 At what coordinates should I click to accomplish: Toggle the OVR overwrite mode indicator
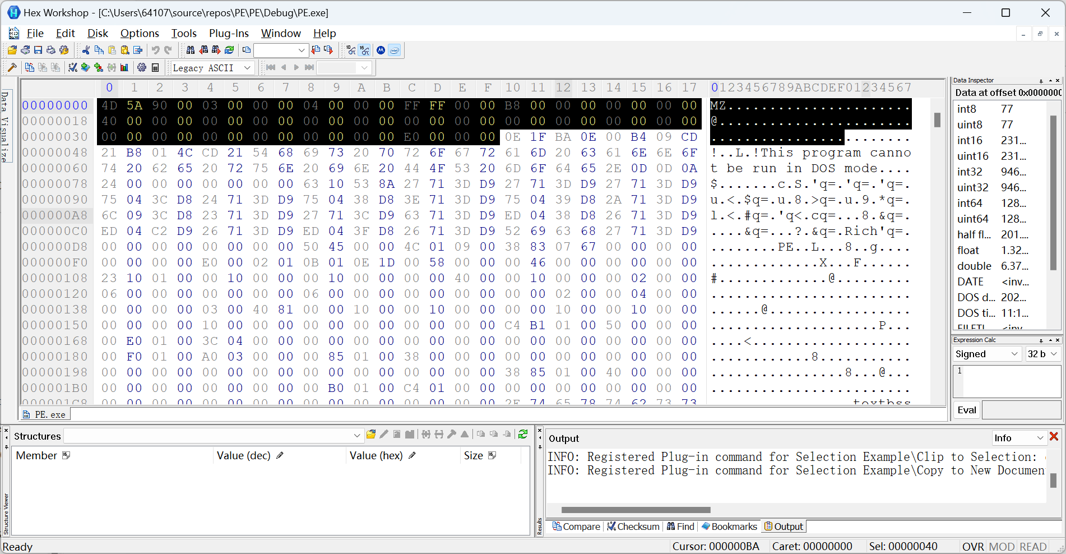click(x=973, y=547)
